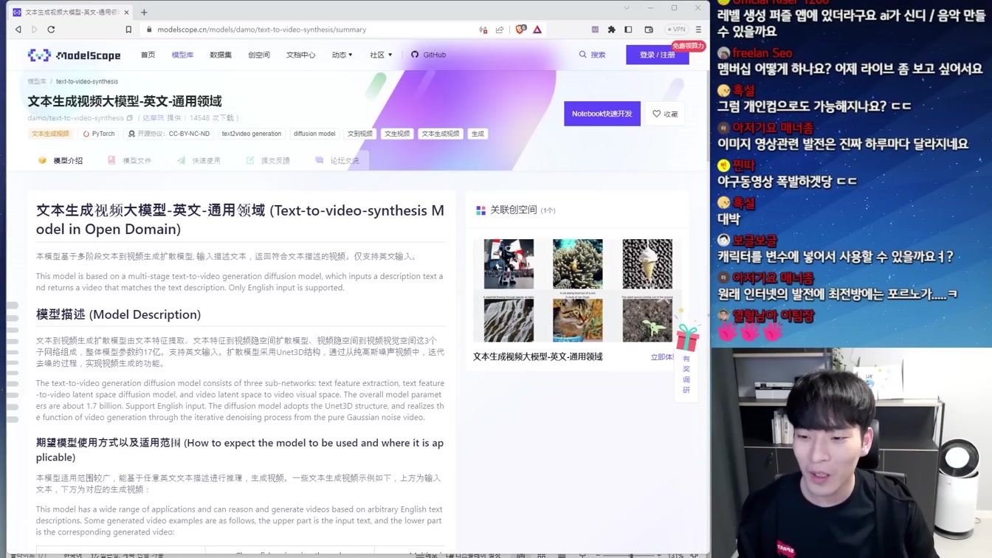The image size is (992, 558).
Task: Click the 登录 / 注册 button
Action: click(x=658, y=55)
